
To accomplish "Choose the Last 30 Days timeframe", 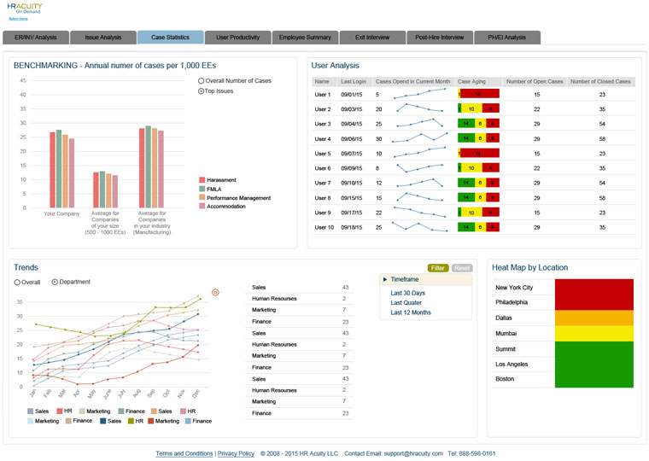I will (x=407, y=293).
